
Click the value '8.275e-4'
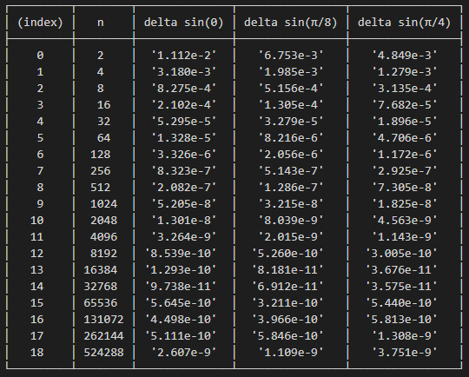[183, 89]
